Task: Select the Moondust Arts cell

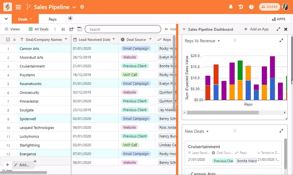Action: (x=44, y=58)
